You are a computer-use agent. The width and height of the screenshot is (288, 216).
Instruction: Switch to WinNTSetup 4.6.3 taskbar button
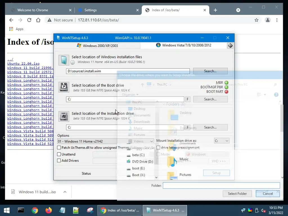(x=165, y=210)
